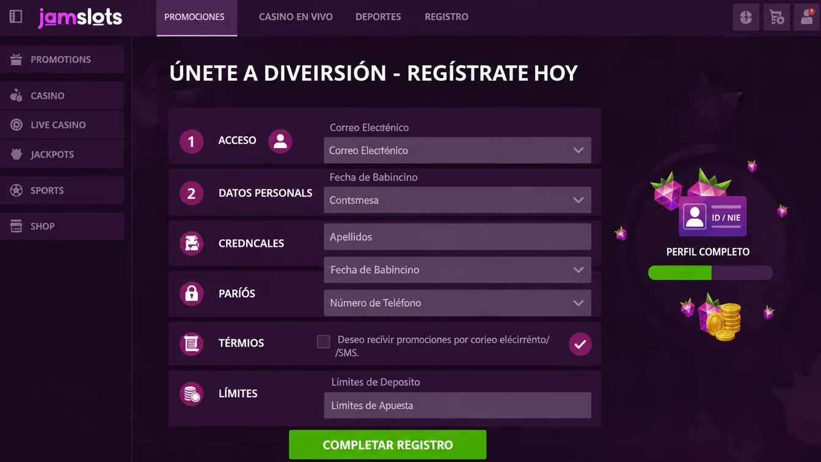Click the Live Casino chip icon
Screen dimensions: 821x462
tap(16, 125)
